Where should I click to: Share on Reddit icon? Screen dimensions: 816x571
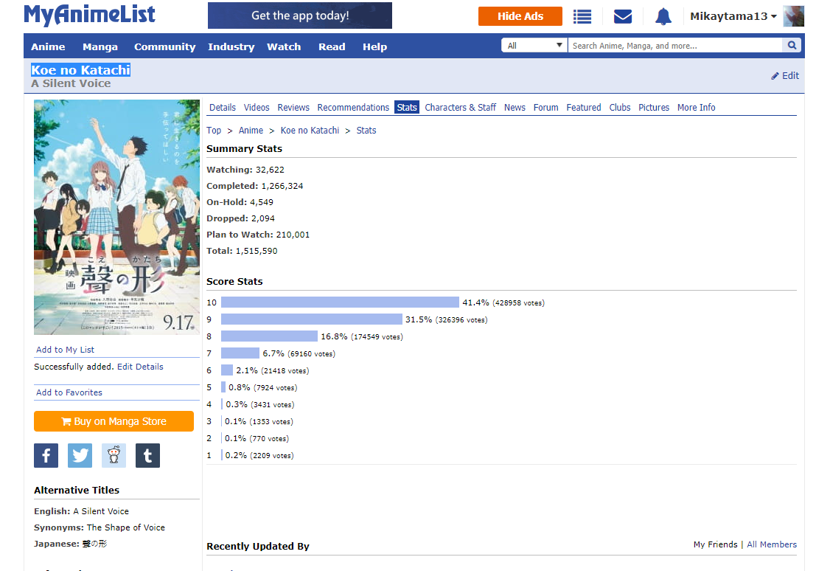pos(114,456)
